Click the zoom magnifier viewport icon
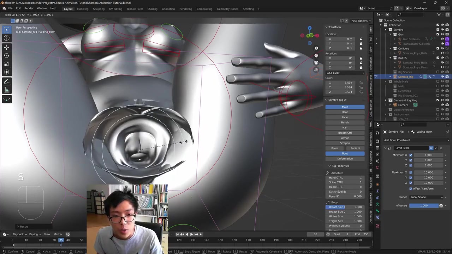This screenshot has height=254, width=452. click(316, 48)
